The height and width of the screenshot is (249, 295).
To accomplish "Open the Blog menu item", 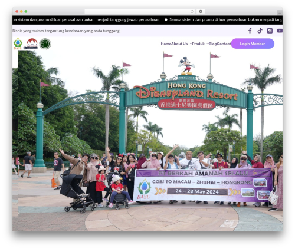I will tap(212, 44).
